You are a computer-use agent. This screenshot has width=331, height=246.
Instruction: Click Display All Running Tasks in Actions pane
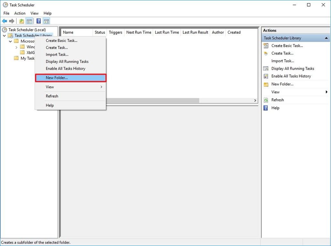tap(293, 68)
